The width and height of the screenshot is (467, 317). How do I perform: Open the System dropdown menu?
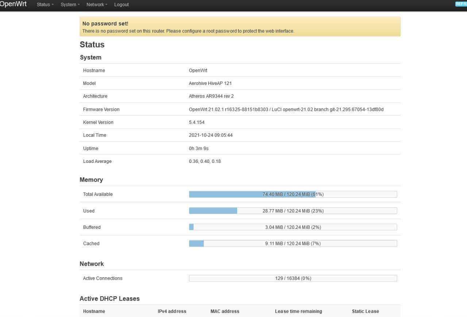(x=70, y=5)
